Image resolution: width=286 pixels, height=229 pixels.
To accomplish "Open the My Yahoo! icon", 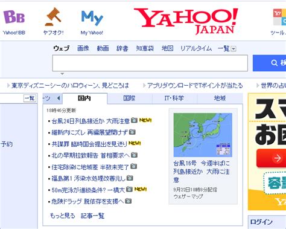I will tap(92, 18).
